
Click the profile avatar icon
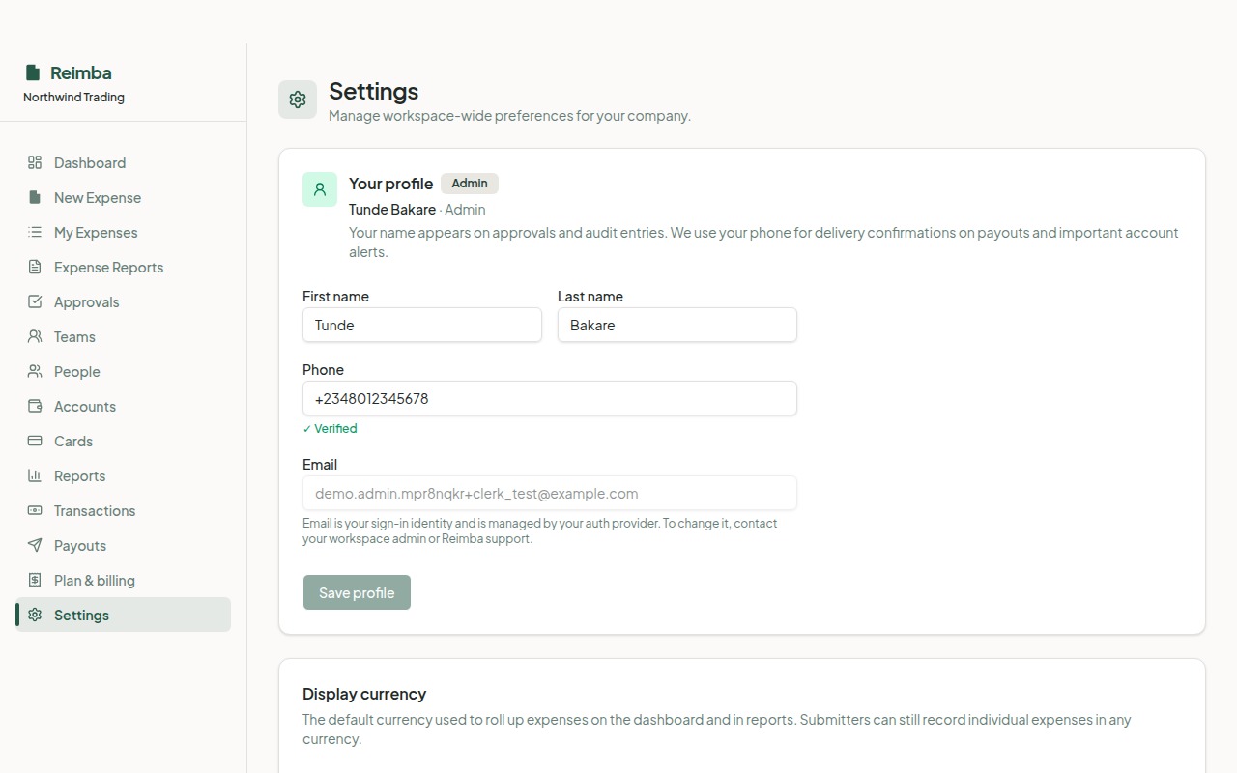tap(320, 189)
